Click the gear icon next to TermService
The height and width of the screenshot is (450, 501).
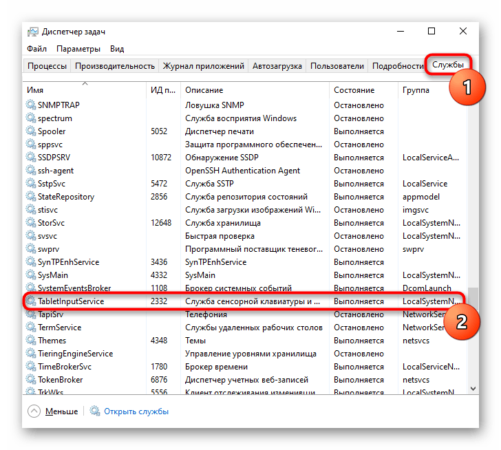[31, 327]
